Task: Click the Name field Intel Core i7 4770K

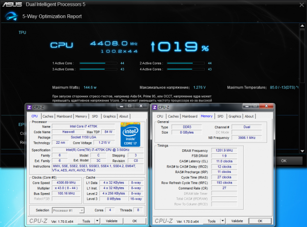Action: (83, 126)
